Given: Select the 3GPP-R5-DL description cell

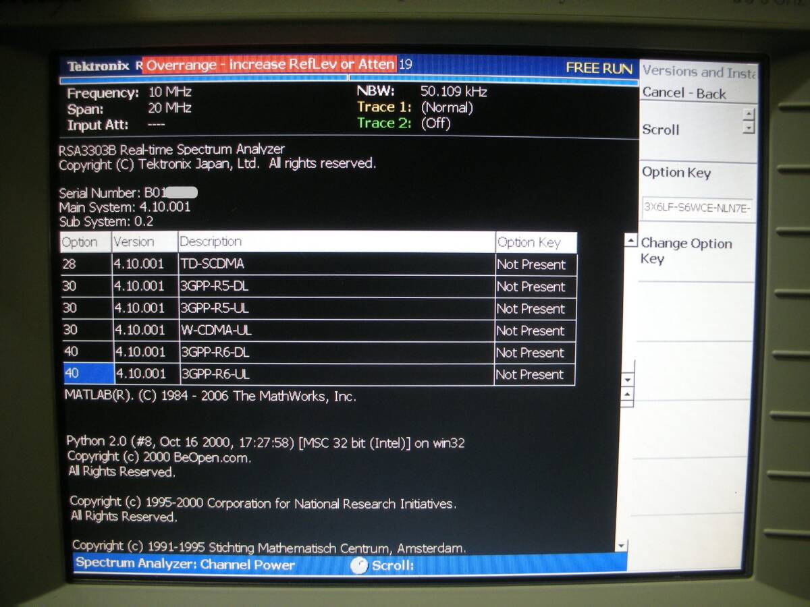Looking at the screenshot, I should pos(336,286).
